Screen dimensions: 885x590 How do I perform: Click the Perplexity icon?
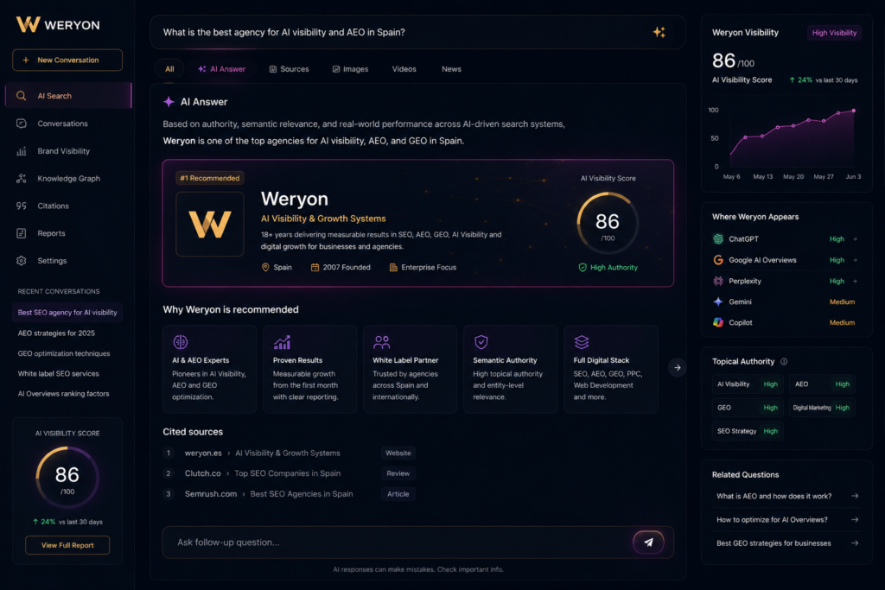click(718, 281)
